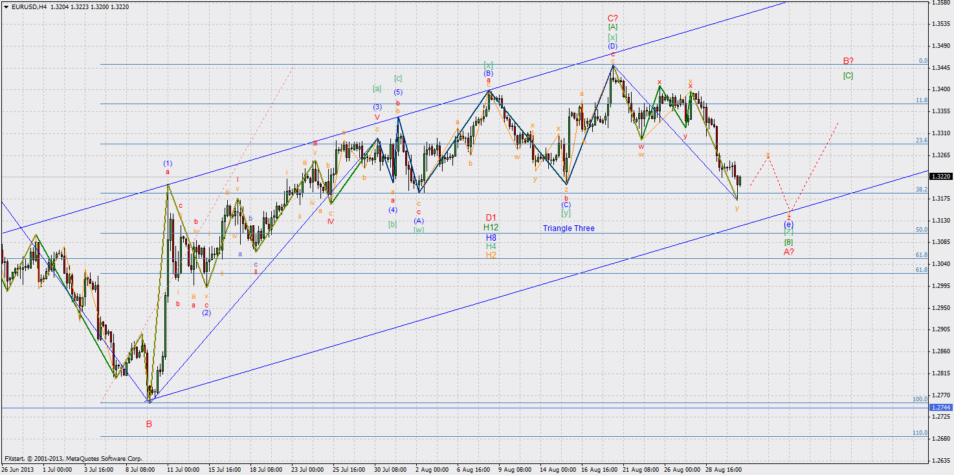Click the green H12 timeframe label
The image size is (954, 475).
(491, 227)
